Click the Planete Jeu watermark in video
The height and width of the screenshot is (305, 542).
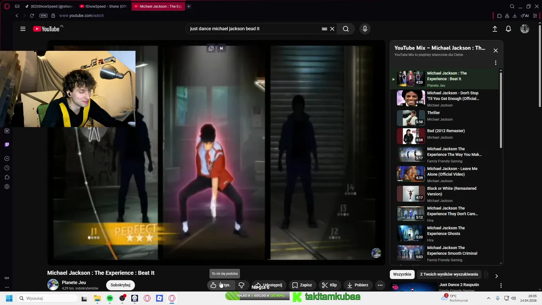[376, 253]
